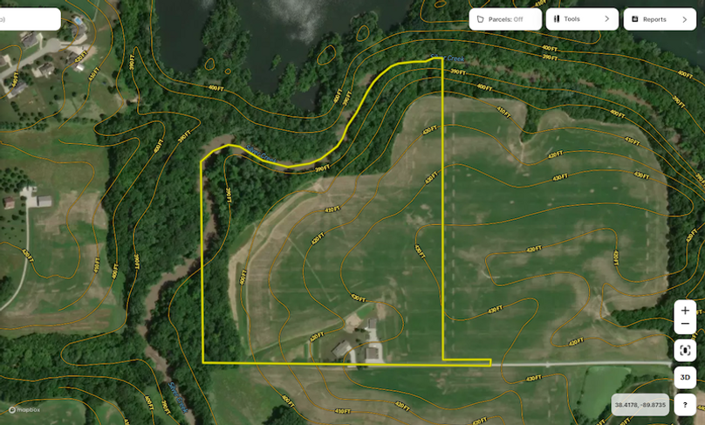
Task: Expand the Tools menu chevron
Action: coord(606,19)
